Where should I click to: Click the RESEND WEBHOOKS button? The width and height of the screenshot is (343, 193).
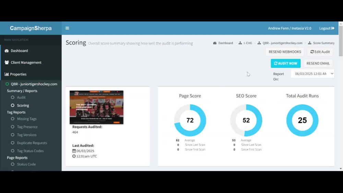[x=285, y=52]
